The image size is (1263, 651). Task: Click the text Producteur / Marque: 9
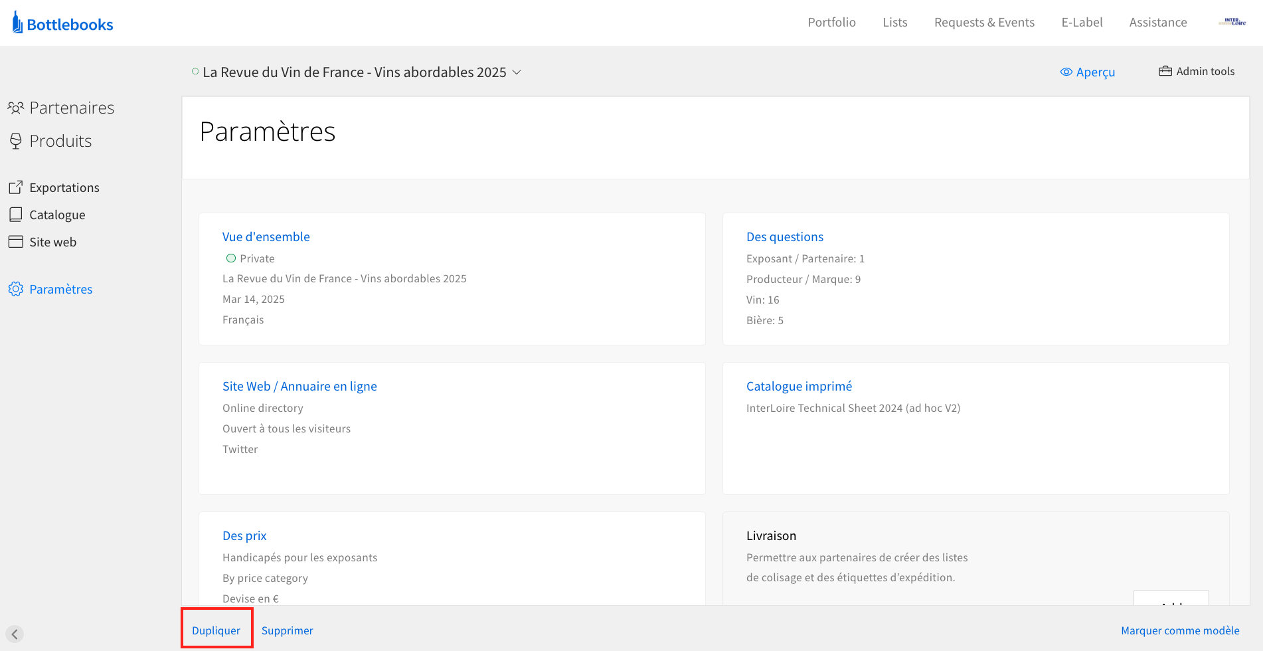[803, 279]
